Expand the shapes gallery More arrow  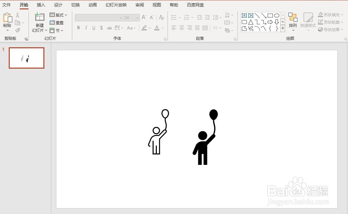(283, 28)
